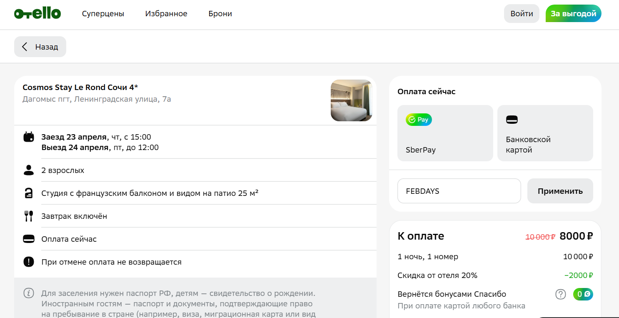Click the exclamation icon for cancellation policy
This screenshot has height=318, width=619.
click(x=29, y=262)
